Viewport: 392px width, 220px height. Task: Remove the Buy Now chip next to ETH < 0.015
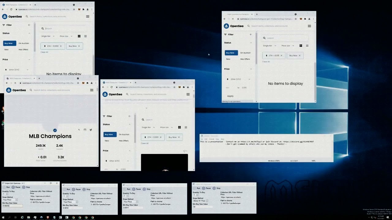coord(300,56)
